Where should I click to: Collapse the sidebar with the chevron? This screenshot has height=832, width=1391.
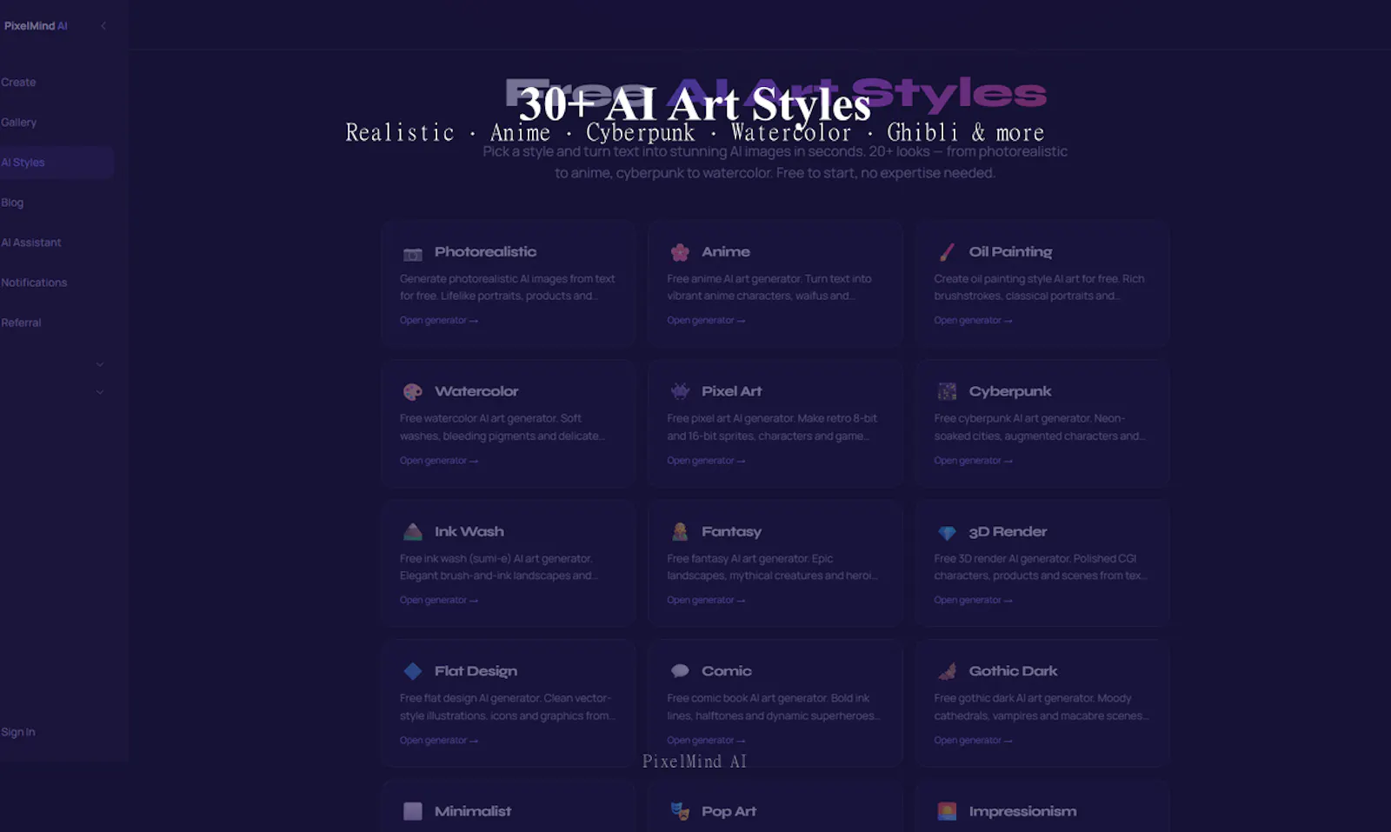point(103,26)
